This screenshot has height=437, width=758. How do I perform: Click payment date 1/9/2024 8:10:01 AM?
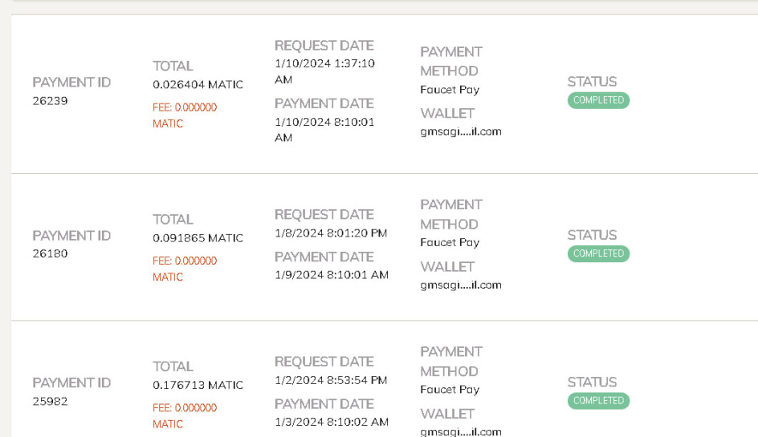tap(332, 275)
